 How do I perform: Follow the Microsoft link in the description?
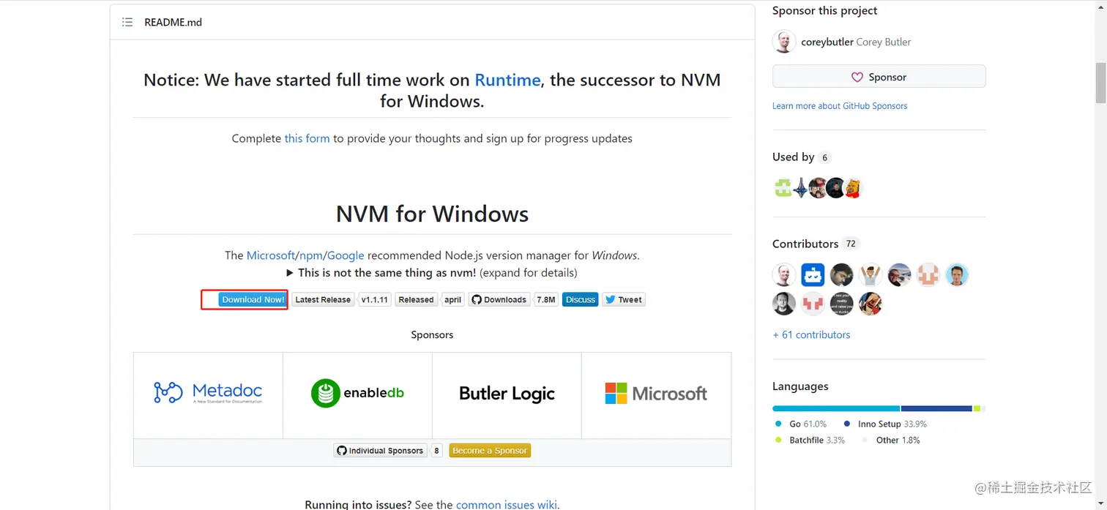(x=270, y=255)
